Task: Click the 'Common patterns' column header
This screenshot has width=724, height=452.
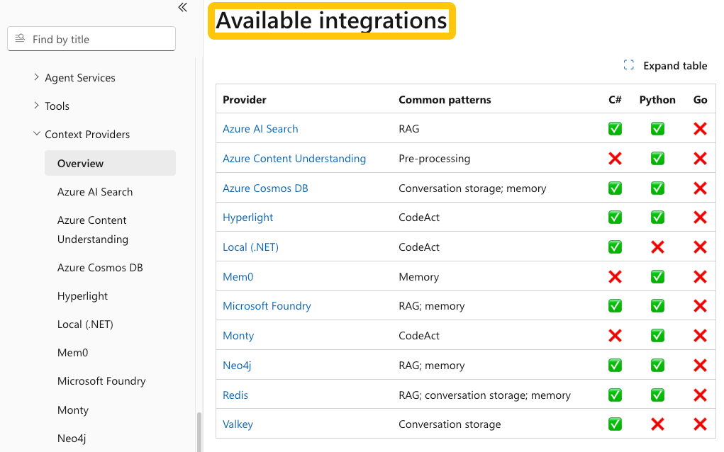Action: [x=444, y=100]
